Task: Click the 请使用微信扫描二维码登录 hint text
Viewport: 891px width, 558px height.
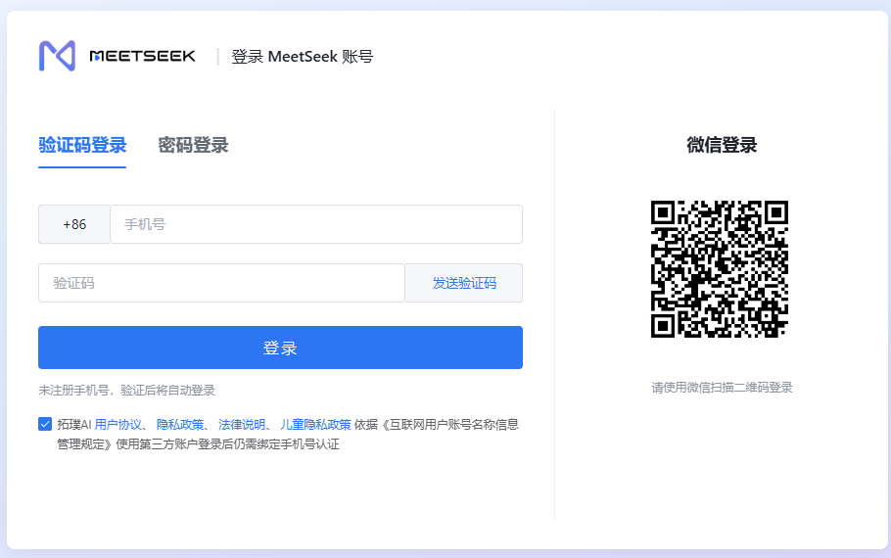Action: coord(722,388)
